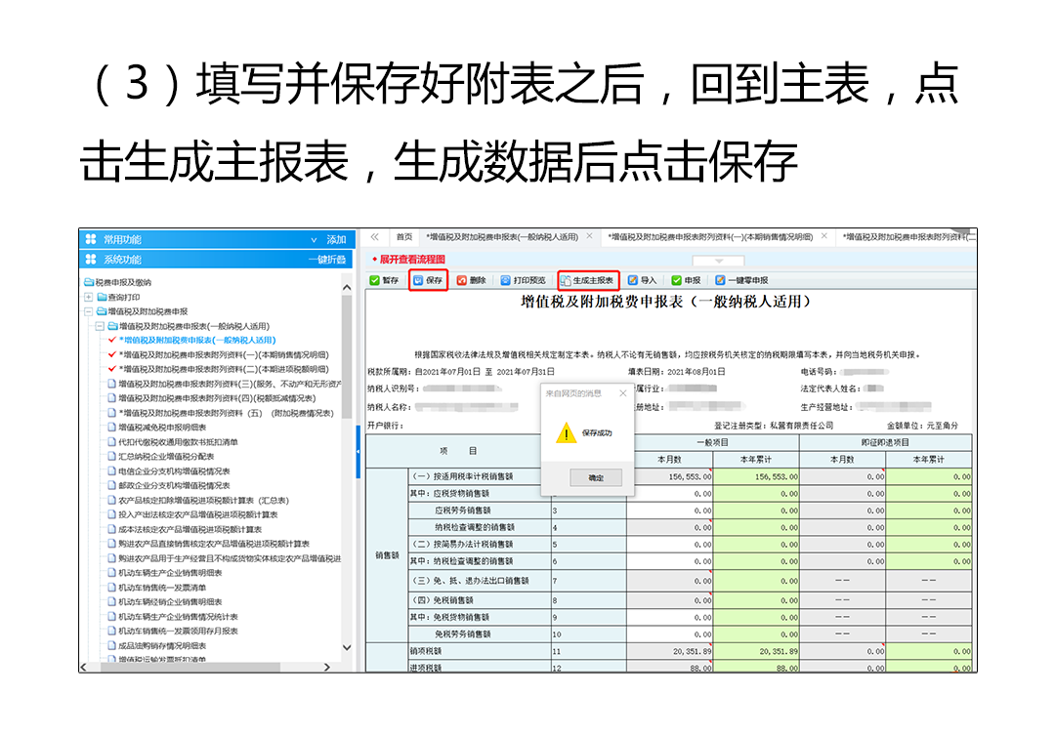1055x735 pixels.
Task: Close the 增值税及附加税费申报表(一般纳税人适用) tab
Action: point(589,236)
